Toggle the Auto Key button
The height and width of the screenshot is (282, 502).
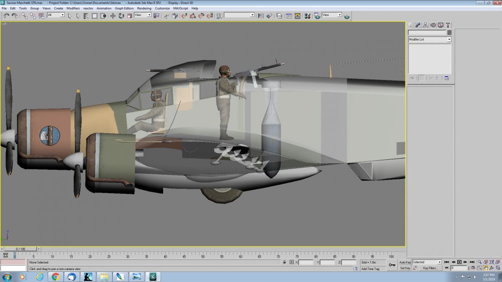405,262
